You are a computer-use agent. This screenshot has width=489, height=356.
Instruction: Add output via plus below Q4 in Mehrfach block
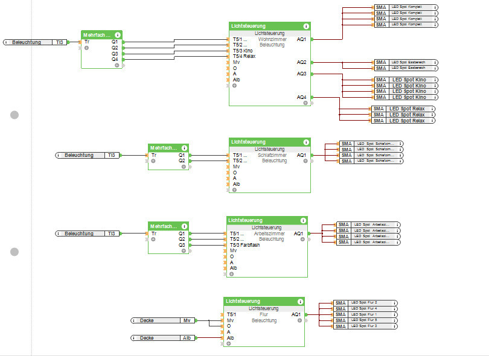tap(117, 65)
